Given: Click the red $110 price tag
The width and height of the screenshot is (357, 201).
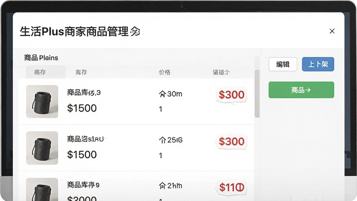Looking at the screenshot, I should coord(231,187).
